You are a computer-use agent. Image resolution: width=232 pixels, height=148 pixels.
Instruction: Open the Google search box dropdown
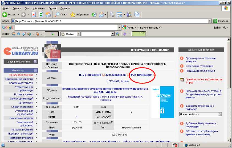[119, 28]
